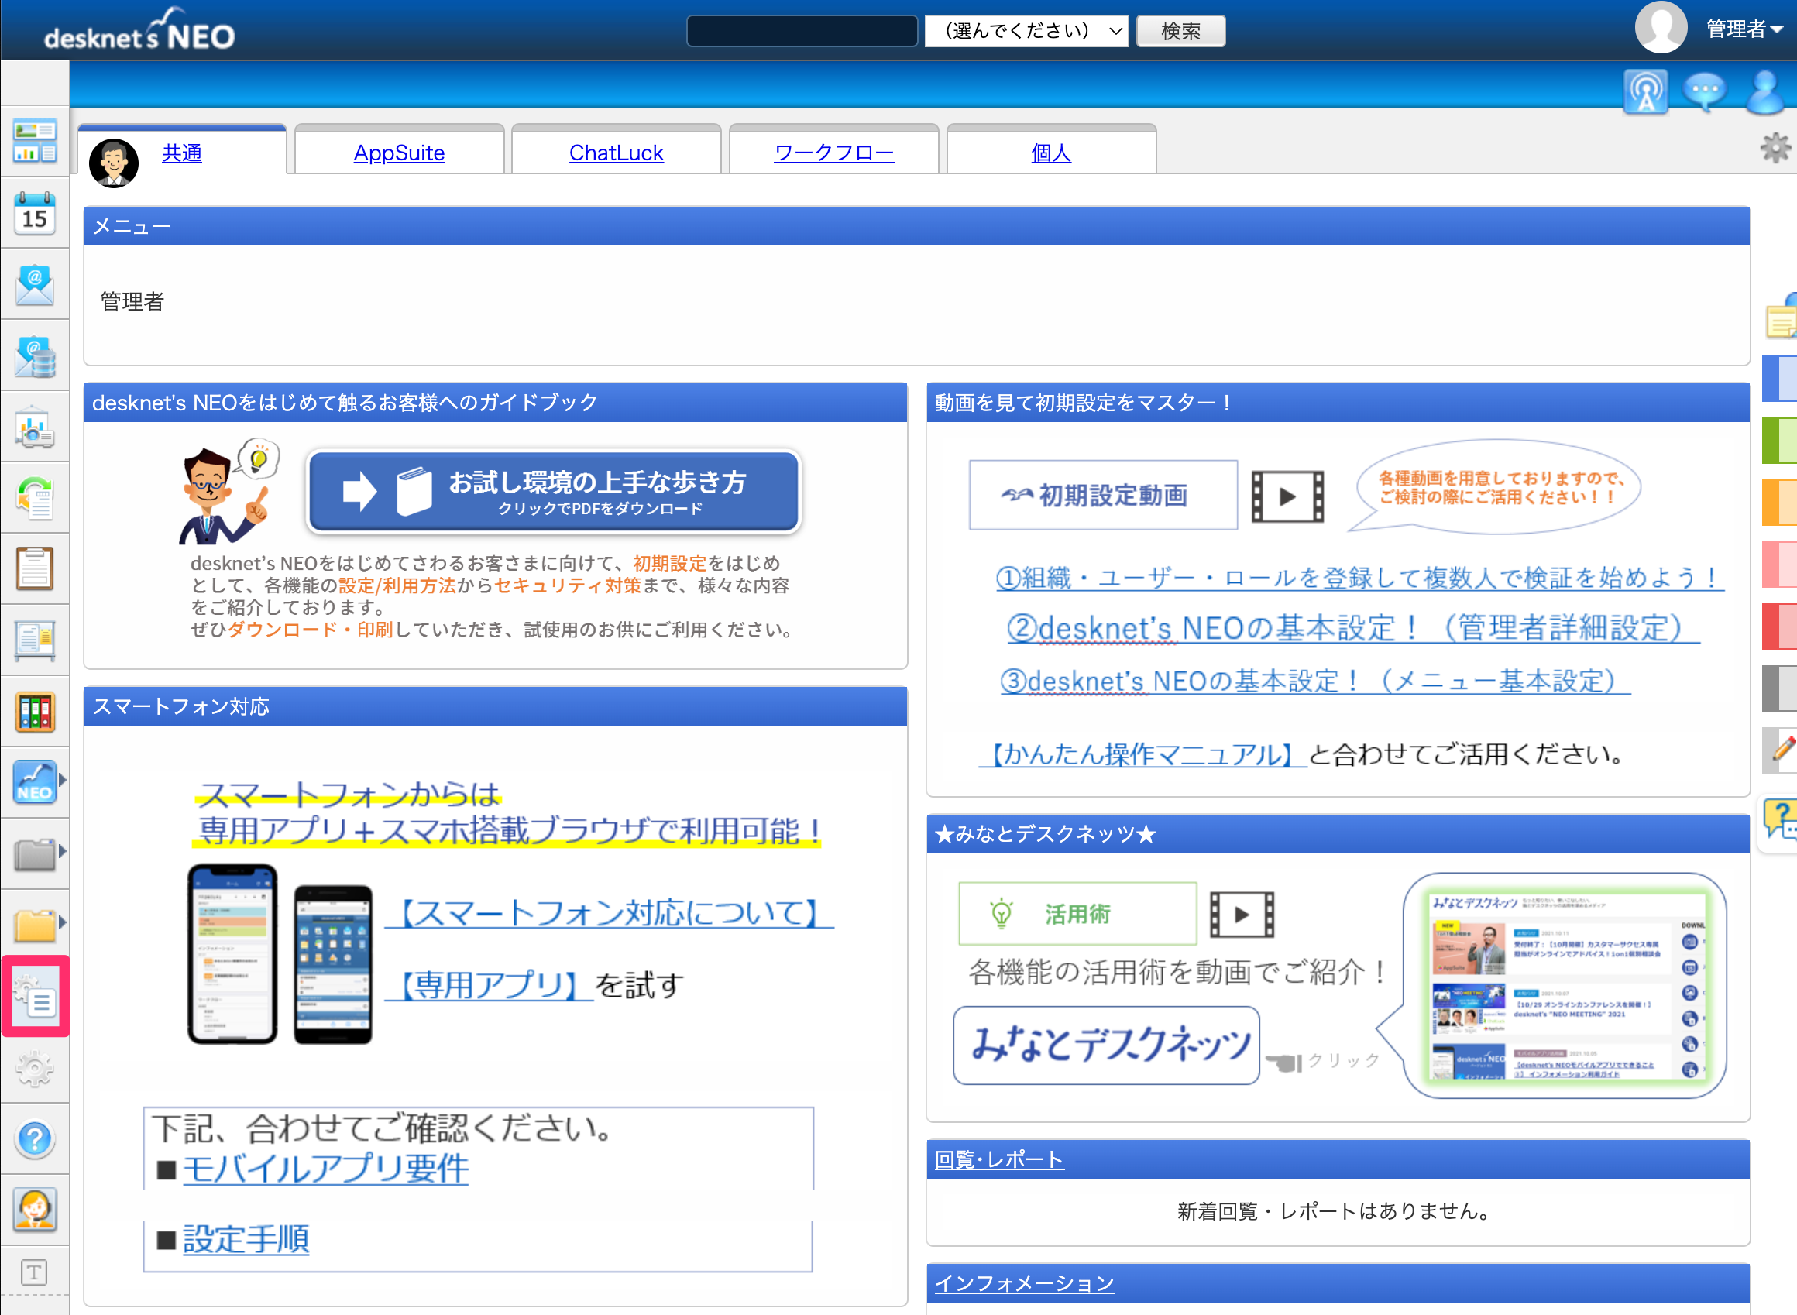Open the brown clipboard icon
The height and width of the screenshot is (1315, 1797).
click(35, 569)
